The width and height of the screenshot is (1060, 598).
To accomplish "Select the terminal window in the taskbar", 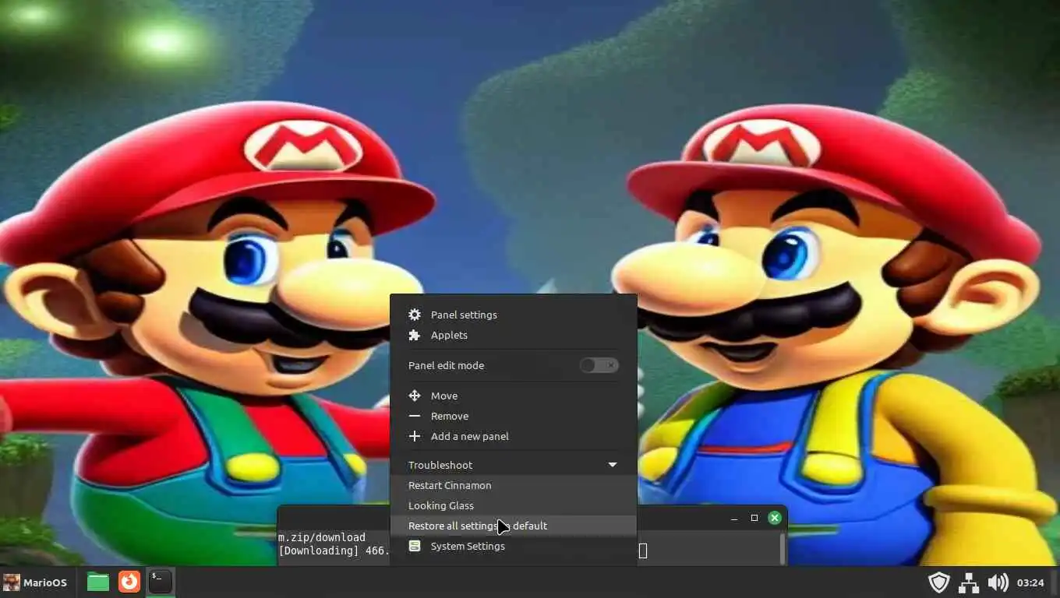I will click(x=161, y=582).
